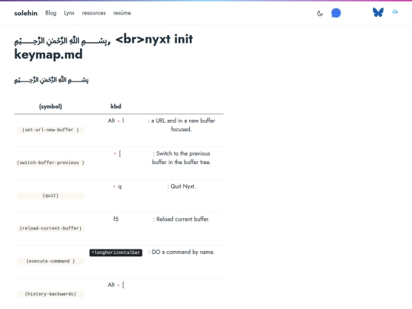Image resolution: width=412 pixels, height=309 pixels.
Task: Click "Switch to the previous buffer" description
Action: pyautogui.click(x=182, y=158)
